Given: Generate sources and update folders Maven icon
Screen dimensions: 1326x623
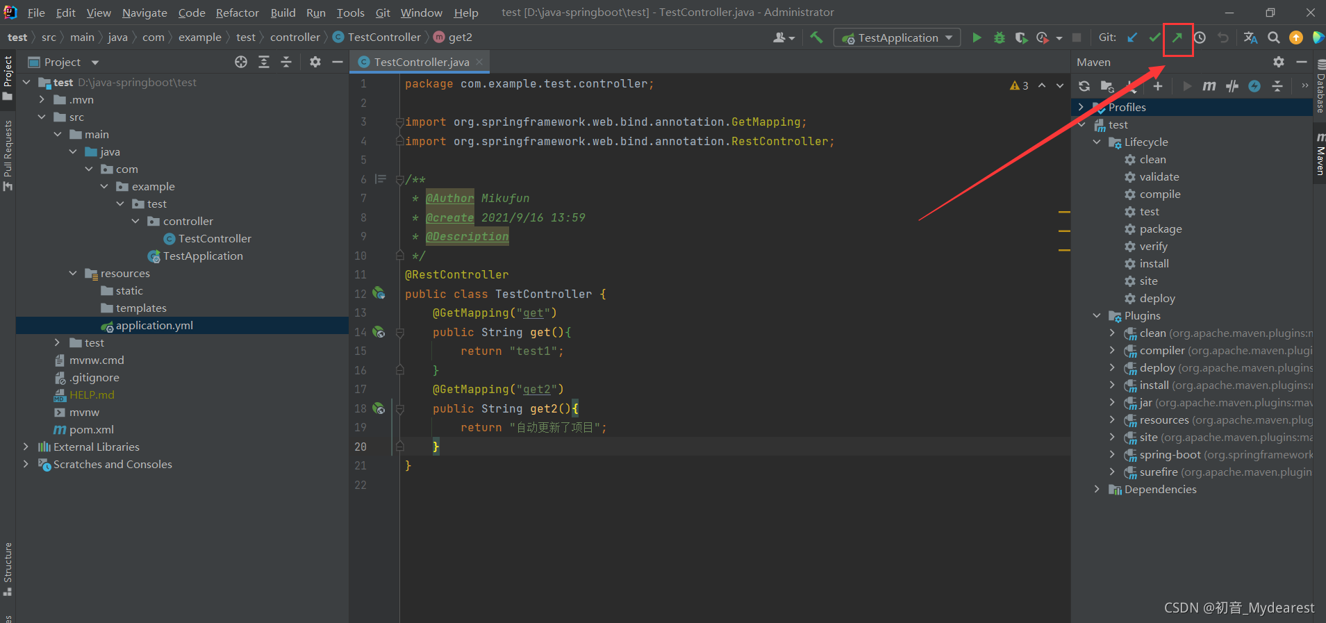Looking at the screenshot, I should point(1107,86).
